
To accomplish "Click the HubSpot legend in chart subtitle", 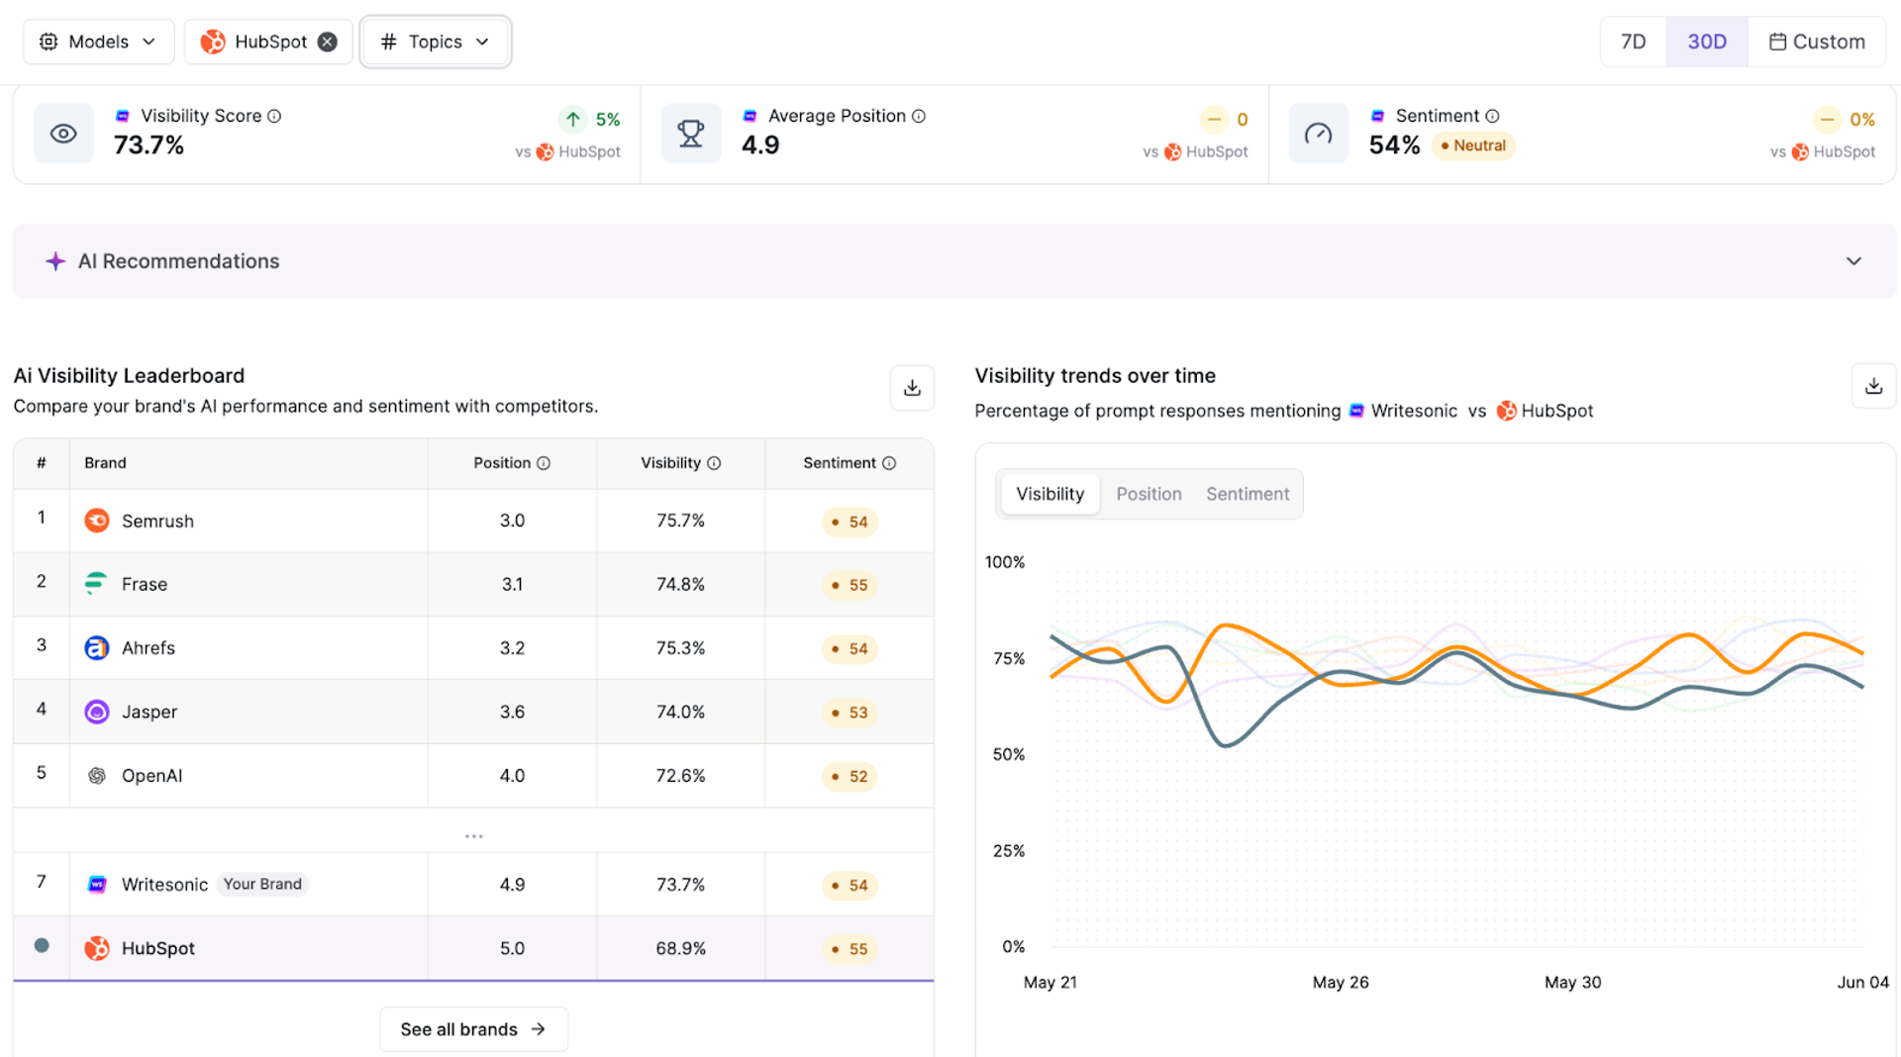I will 1545,411.
